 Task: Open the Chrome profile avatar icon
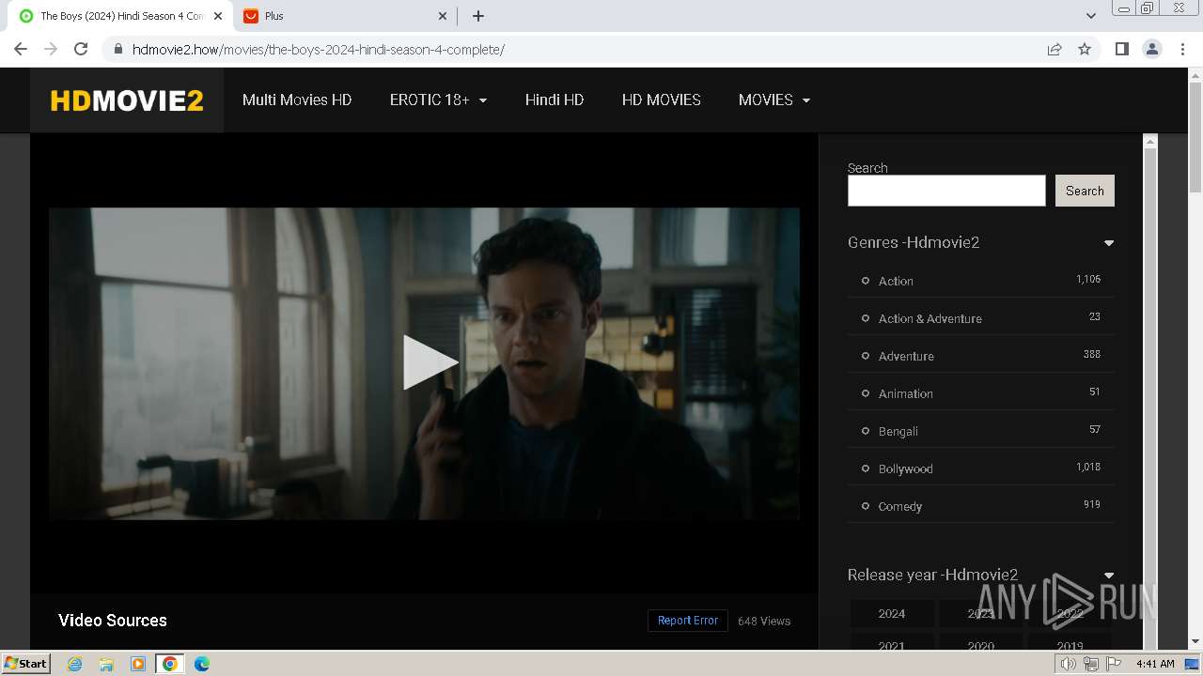coord(1152,49)
